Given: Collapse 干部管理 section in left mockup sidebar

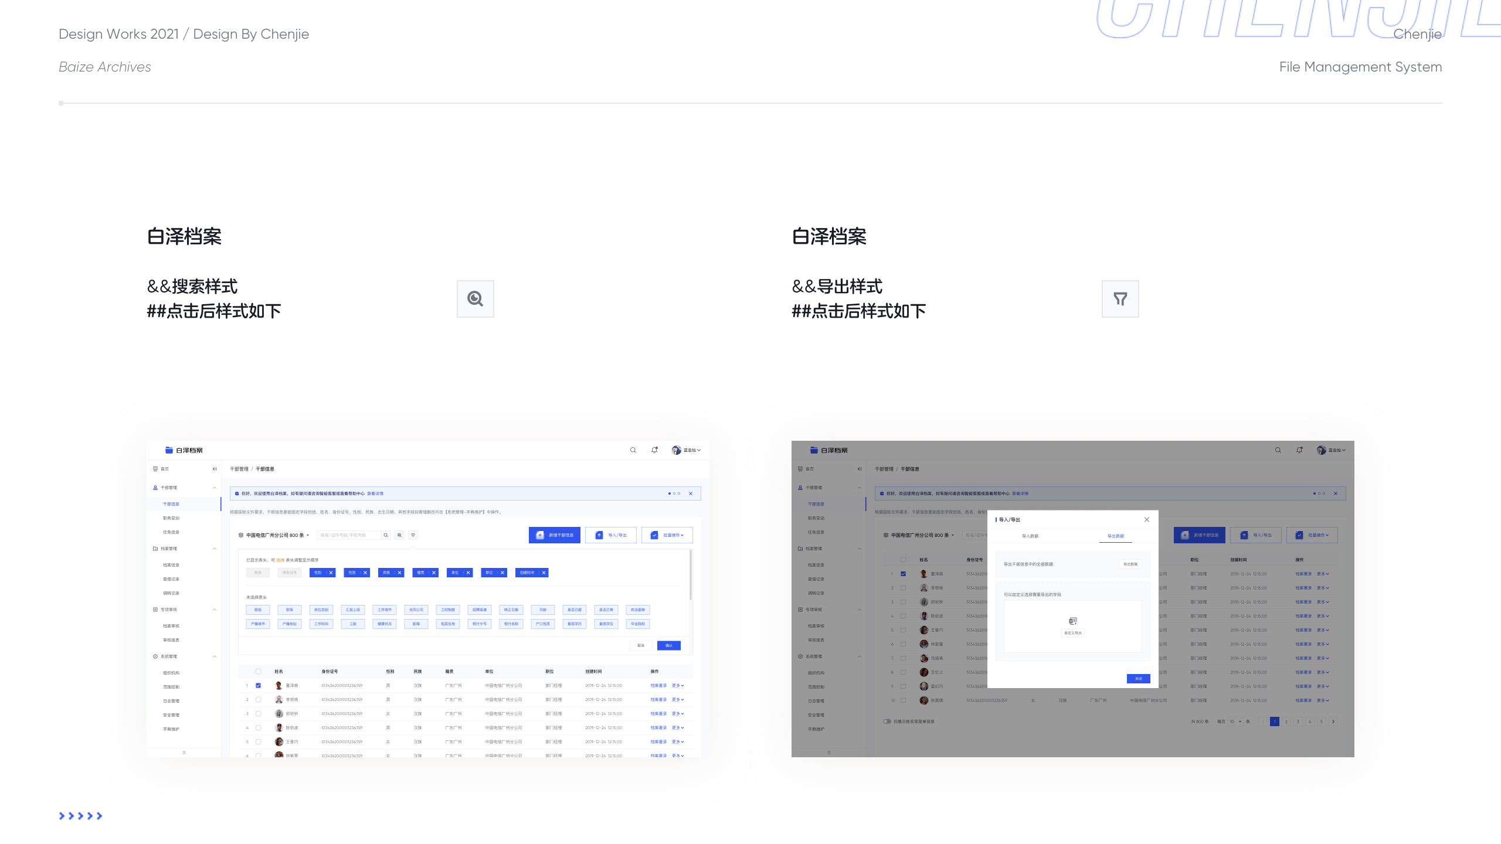Looking at the screenshot, I should (215, 488).
